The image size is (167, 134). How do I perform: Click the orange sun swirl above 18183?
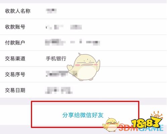point(157,115)
